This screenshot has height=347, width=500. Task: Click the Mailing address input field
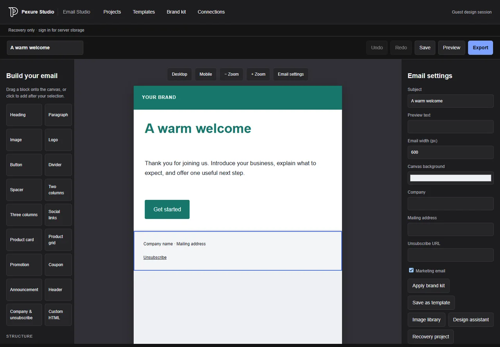coord(450,230)
